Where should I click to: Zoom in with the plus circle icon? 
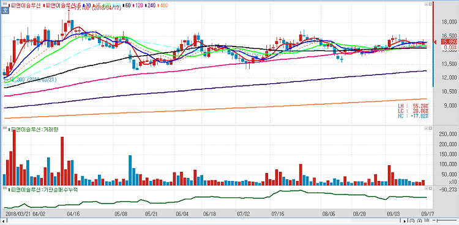click(x=419, y=221)
